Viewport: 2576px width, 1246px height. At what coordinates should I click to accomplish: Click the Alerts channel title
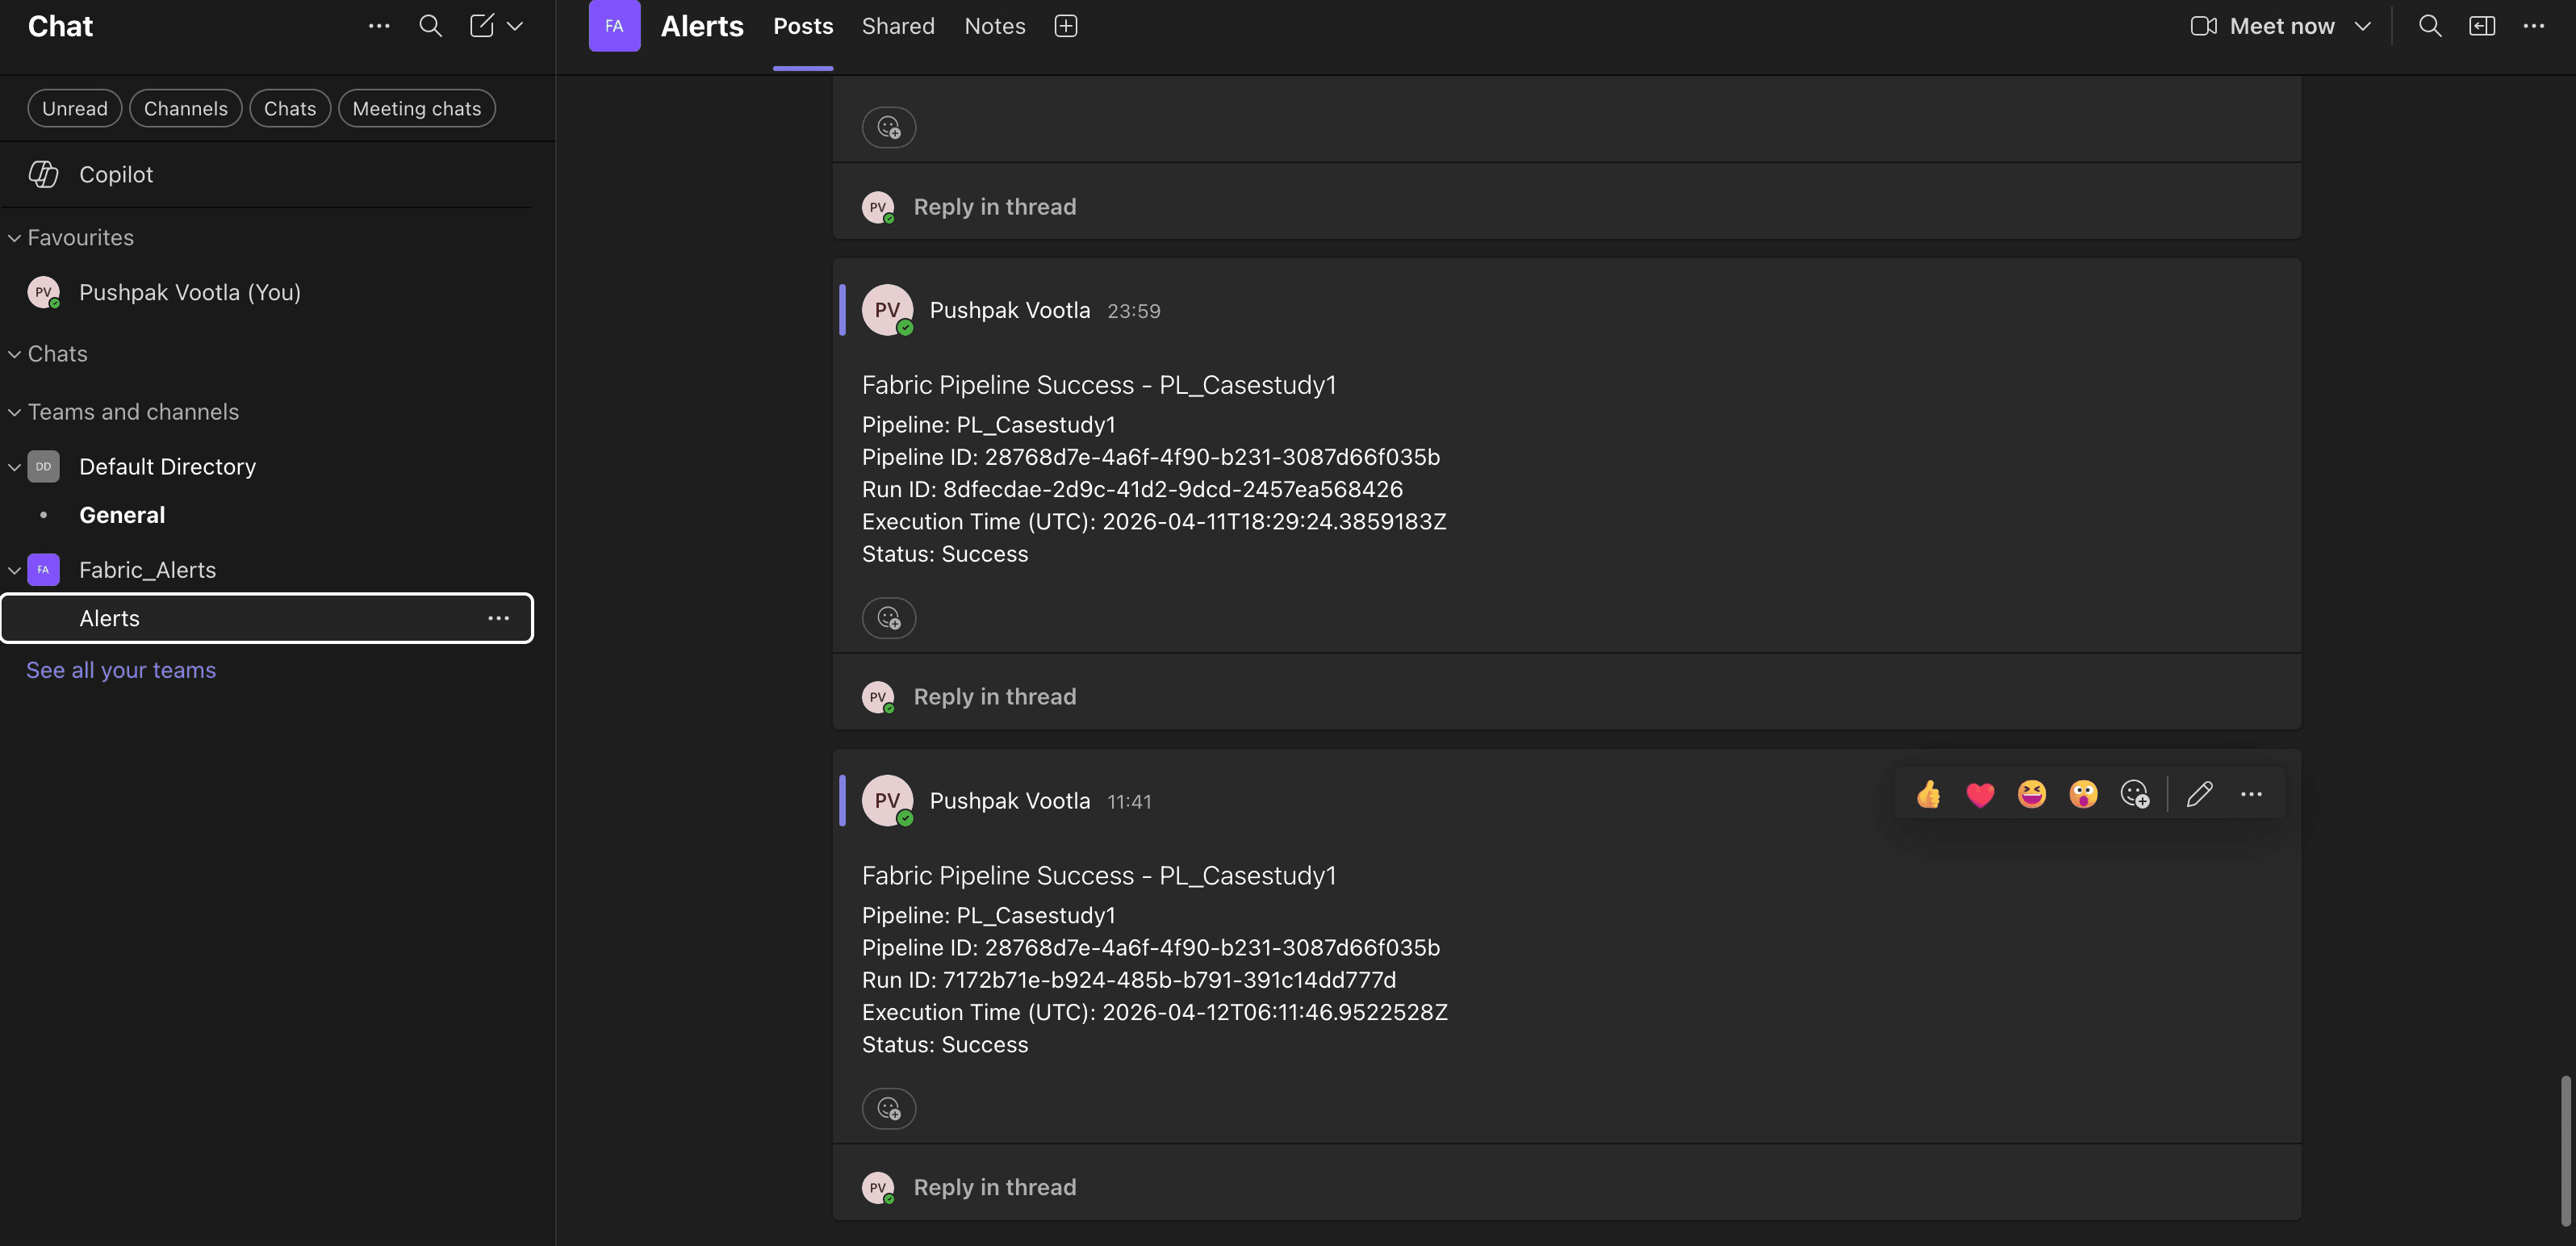tap(702, 26)
